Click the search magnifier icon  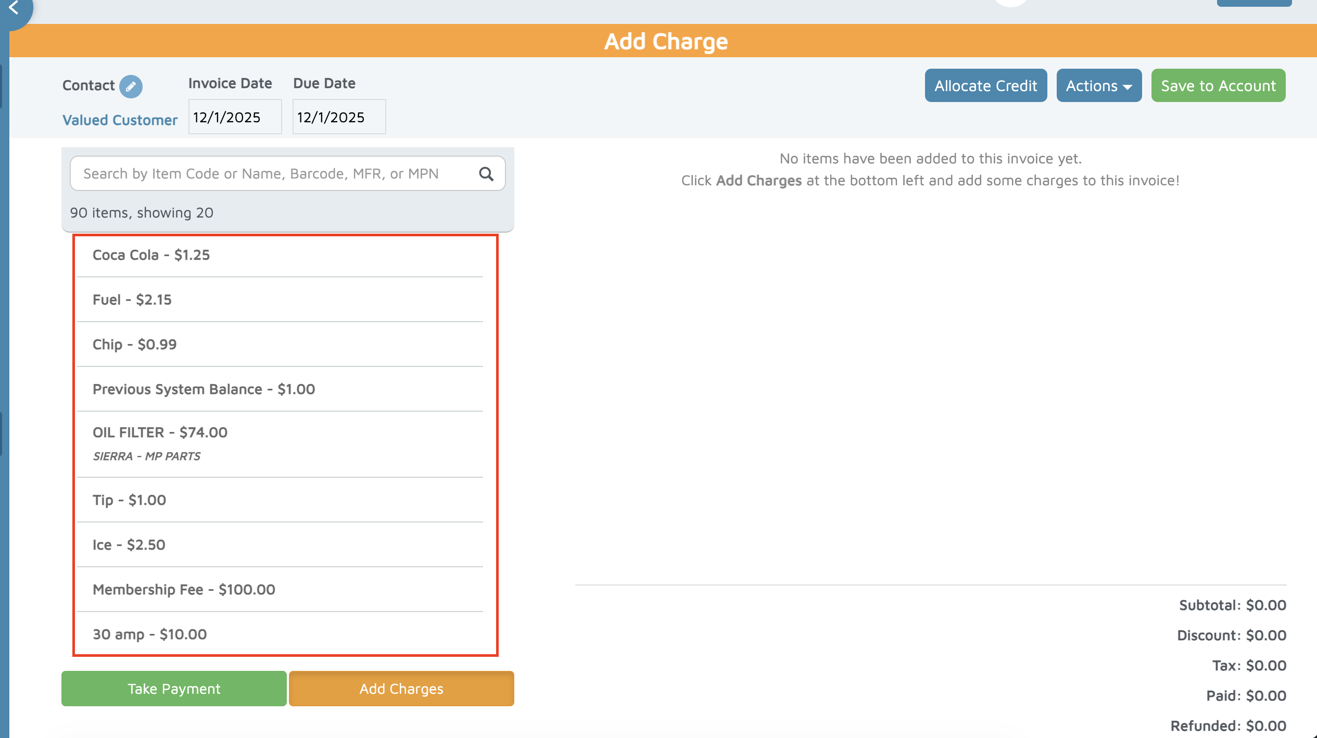pyautogui.click(x=486, y=174)
